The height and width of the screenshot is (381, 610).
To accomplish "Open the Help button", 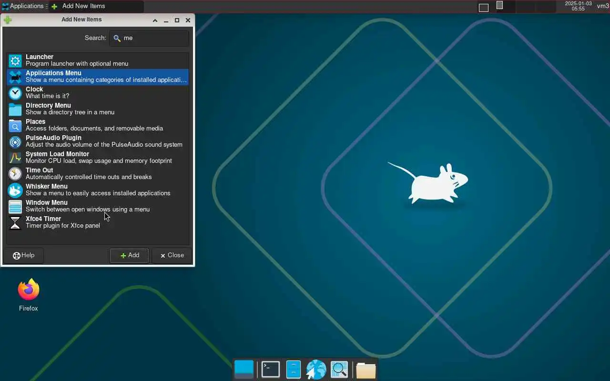I will click(x=23, y=255).
